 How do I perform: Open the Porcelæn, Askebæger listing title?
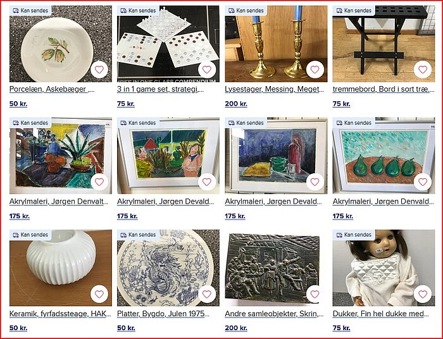pos(52,89)
